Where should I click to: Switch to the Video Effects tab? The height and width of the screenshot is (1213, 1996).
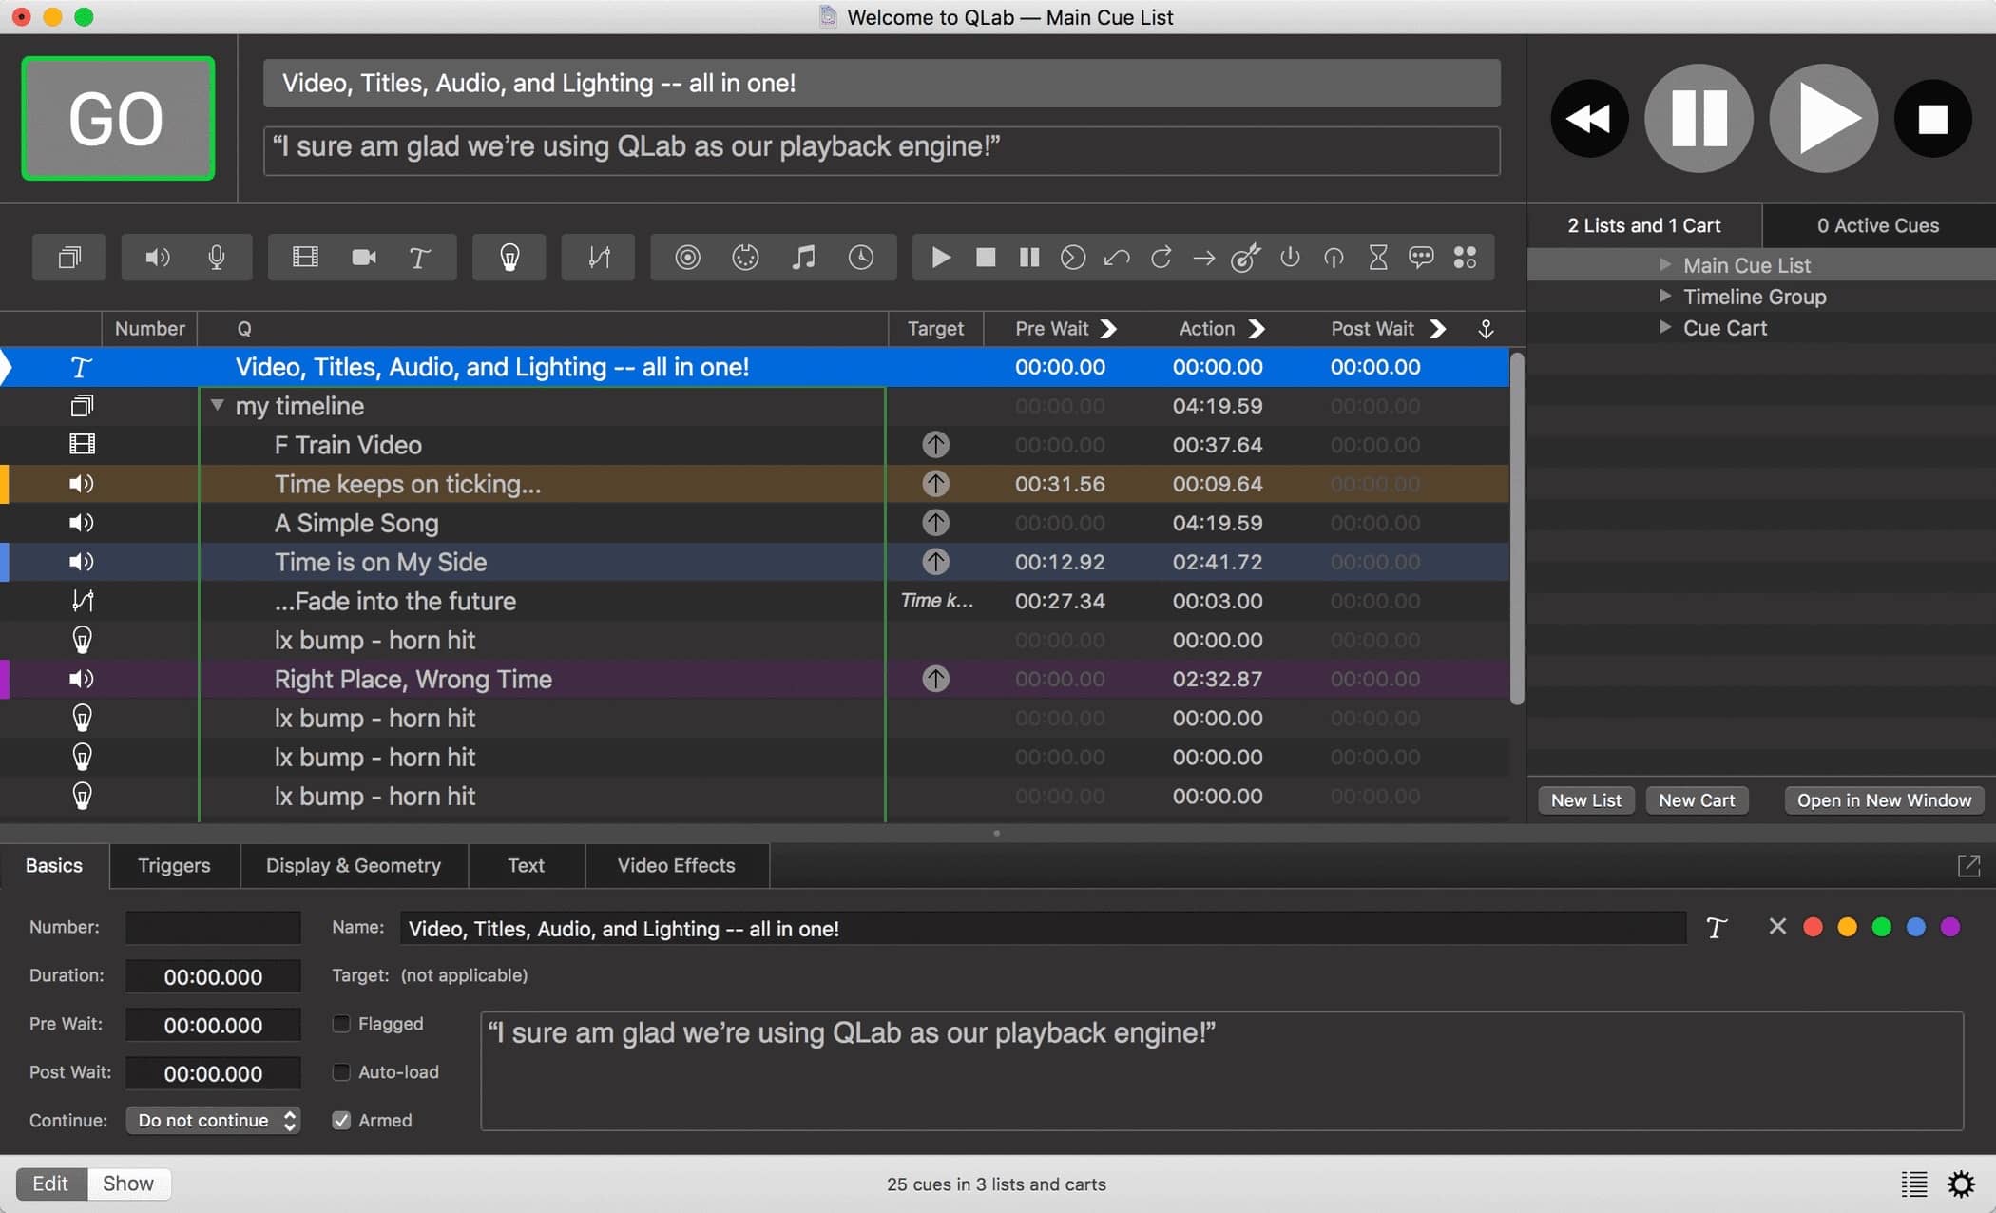tap(676, 865)
